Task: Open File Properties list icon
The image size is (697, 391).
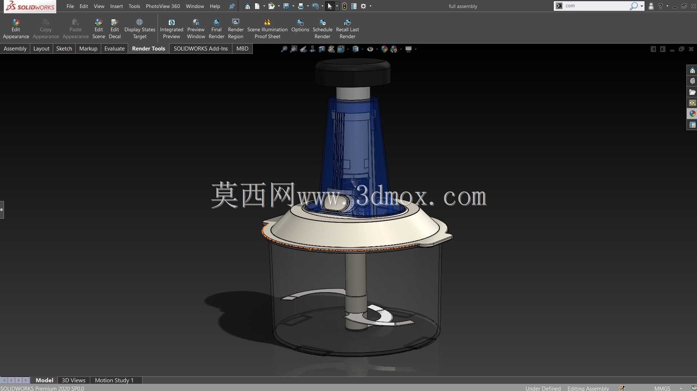Action: (354, 6)
